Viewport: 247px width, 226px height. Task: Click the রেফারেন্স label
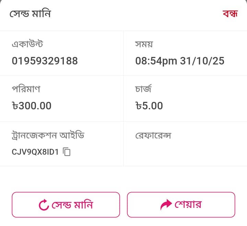pyautogui.click(x=153, y=135)
